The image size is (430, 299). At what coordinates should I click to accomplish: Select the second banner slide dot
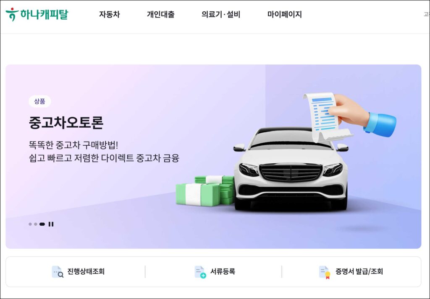click(36, 224)
